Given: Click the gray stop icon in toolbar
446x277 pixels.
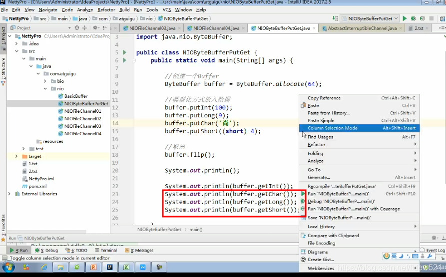Looking at the screenshot, I should point(432,18).
